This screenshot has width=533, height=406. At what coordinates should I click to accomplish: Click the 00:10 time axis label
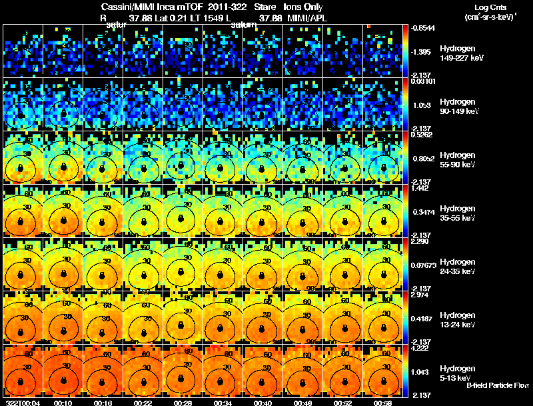point(63,403)
